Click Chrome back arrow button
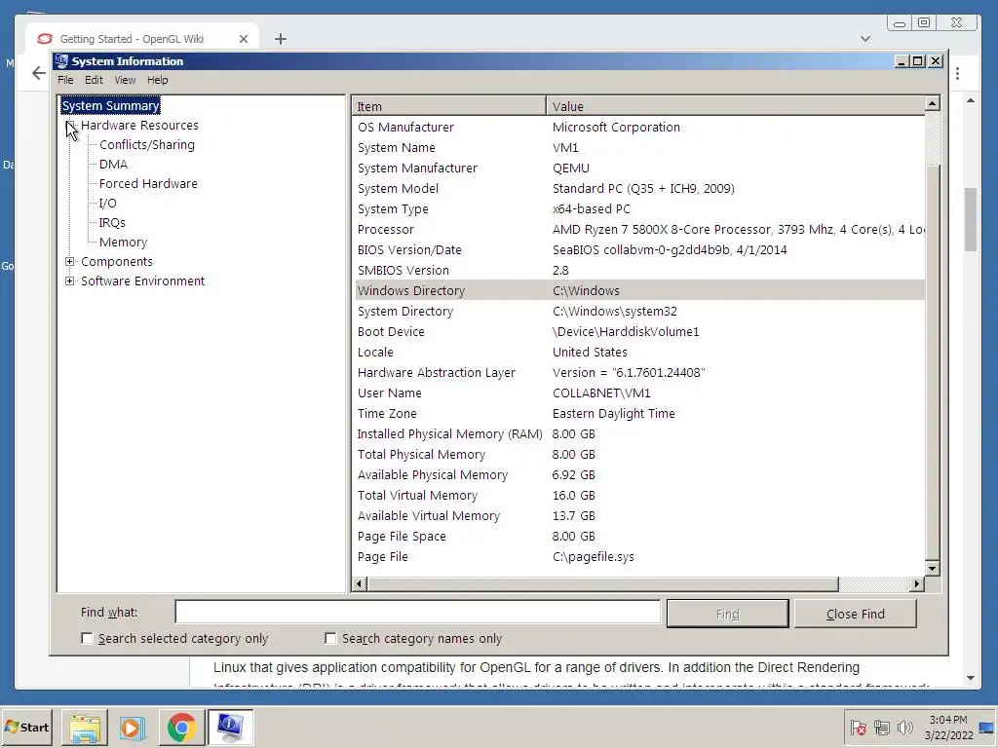The height and width of the screenshot is (748, 998). click(x=39, y=73)
